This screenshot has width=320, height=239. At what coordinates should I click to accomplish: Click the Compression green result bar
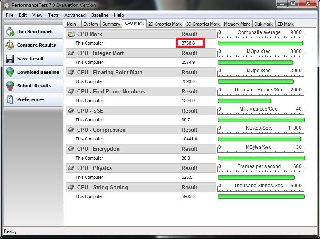click(x=260, y=139)
